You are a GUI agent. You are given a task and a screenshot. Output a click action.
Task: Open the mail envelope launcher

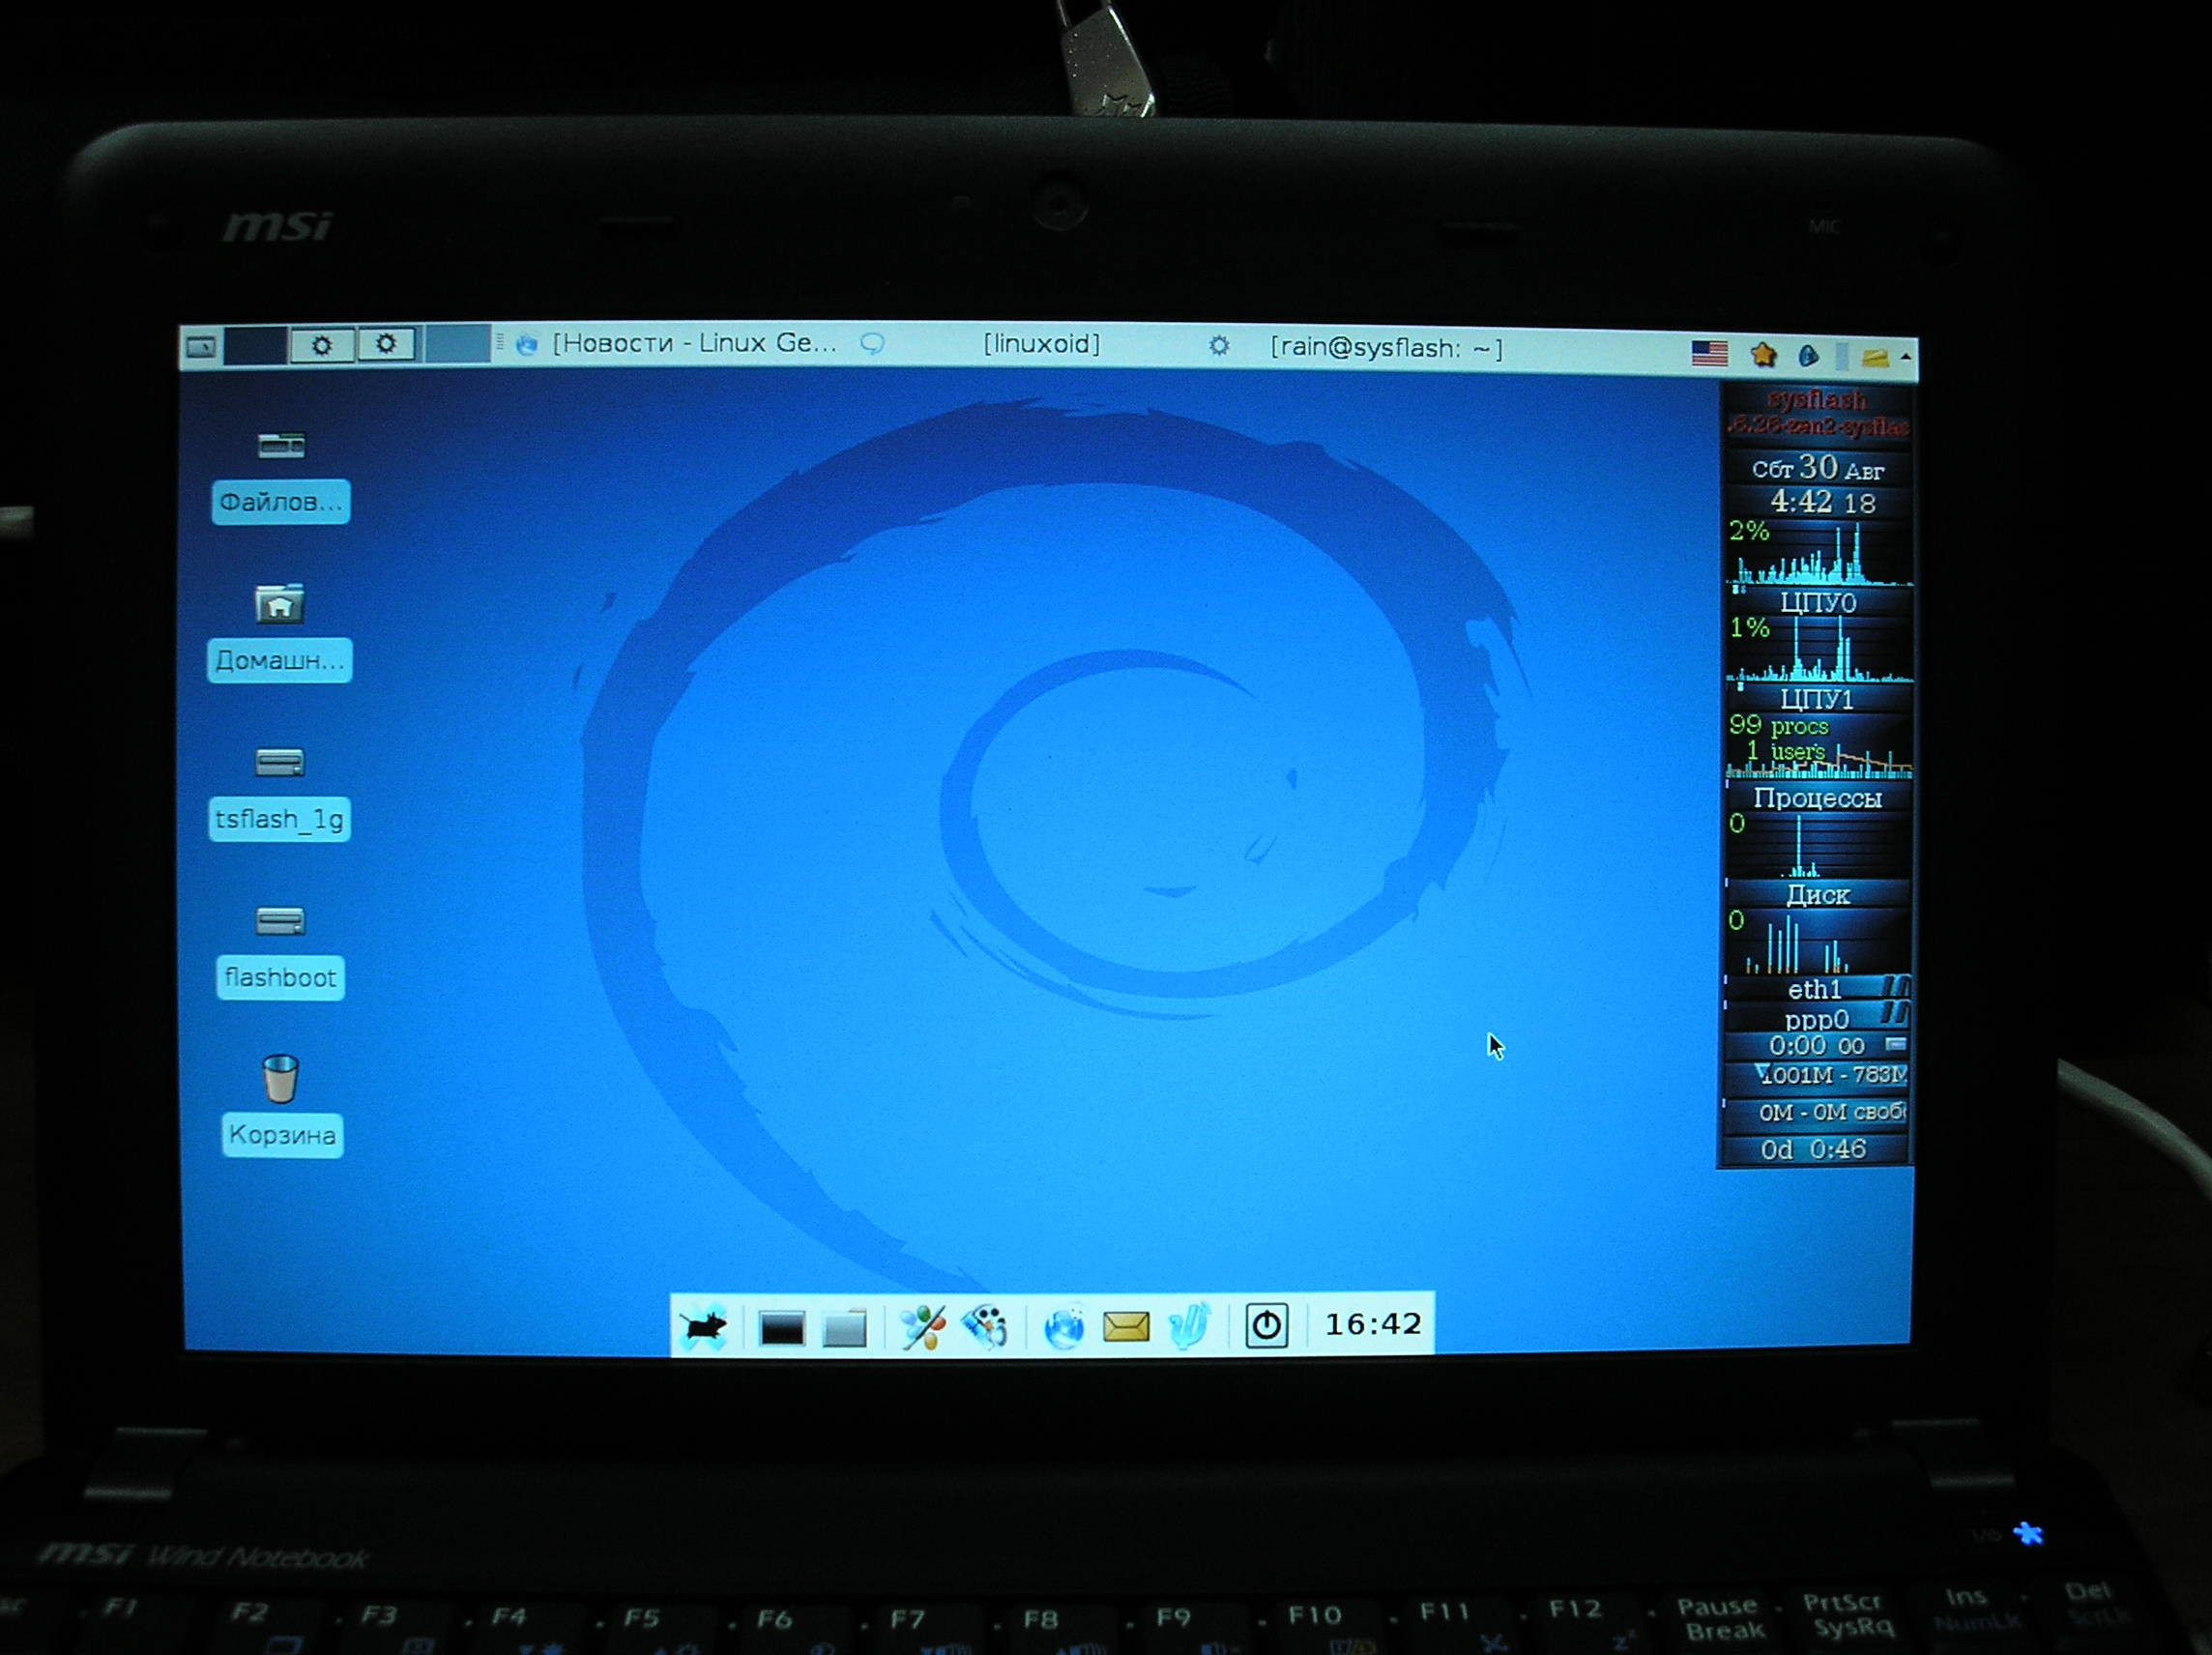(1126, 1327)
